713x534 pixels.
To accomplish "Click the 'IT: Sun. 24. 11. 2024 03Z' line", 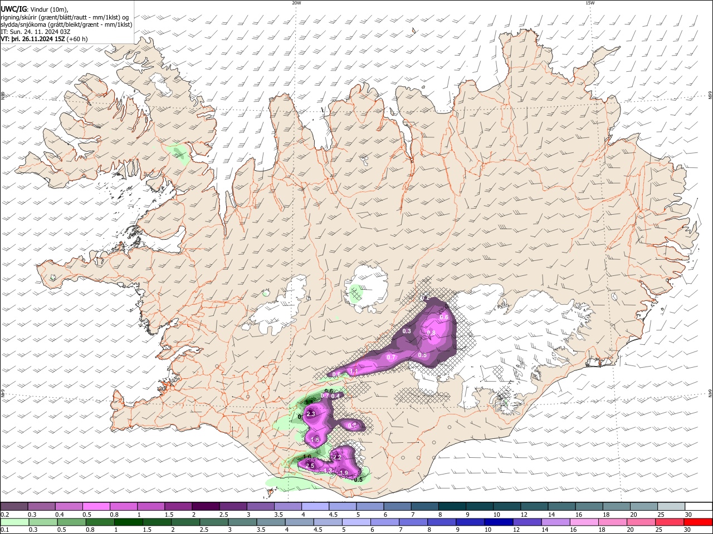I will tap(35, 32).
